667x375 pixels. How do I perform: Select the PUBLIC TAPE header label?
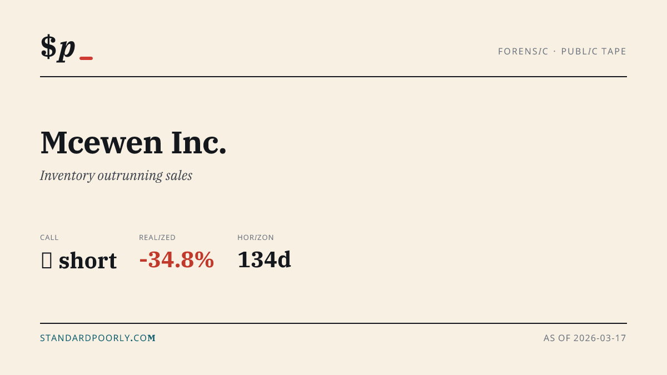594,52
